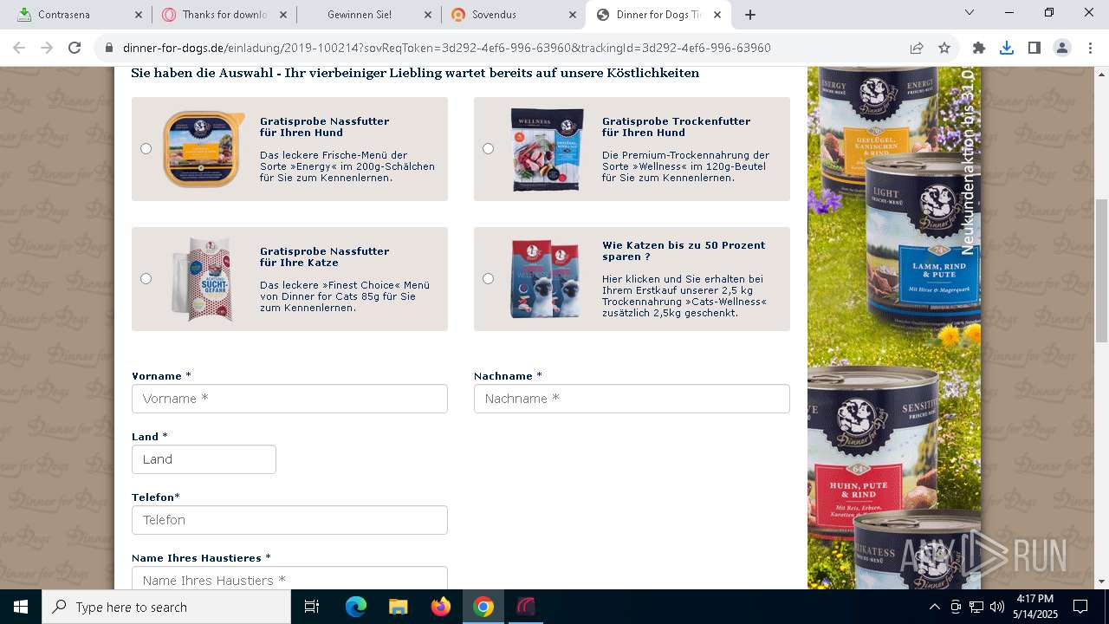Go back to the previous page
Screen dimensions: 1109x624
point(20,48)
